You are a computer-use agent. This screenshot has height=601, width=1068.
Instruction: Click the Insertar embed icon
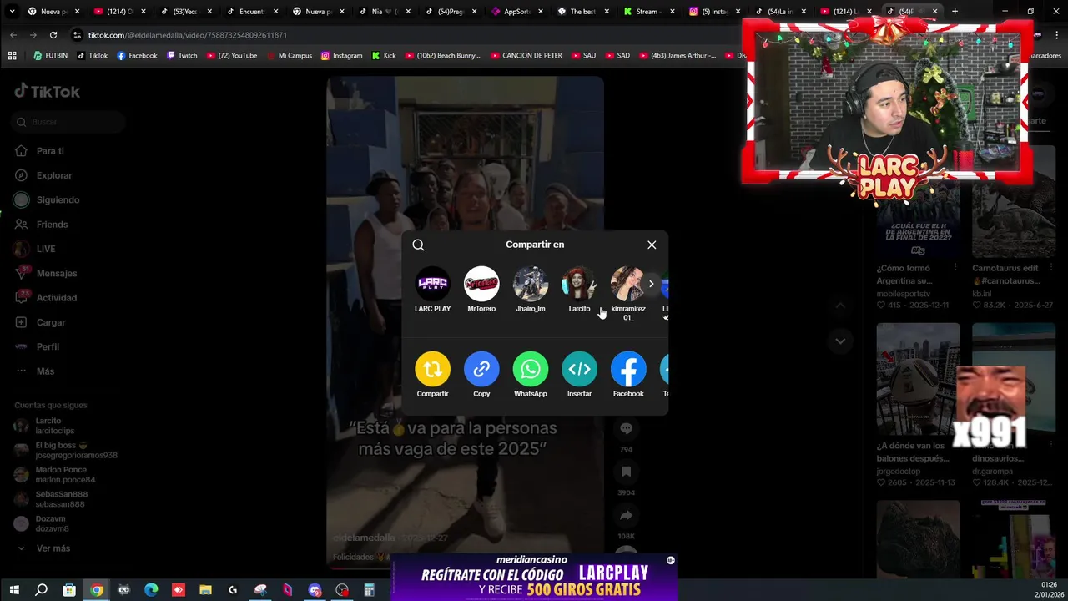[579, 369]
